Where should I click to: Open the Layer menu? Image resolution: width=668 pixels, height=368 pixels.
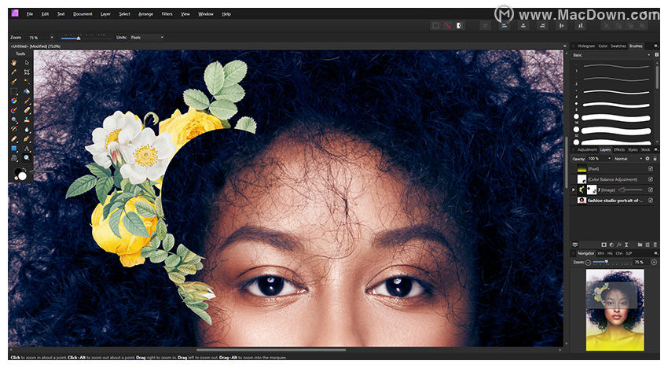pos(105,14)
